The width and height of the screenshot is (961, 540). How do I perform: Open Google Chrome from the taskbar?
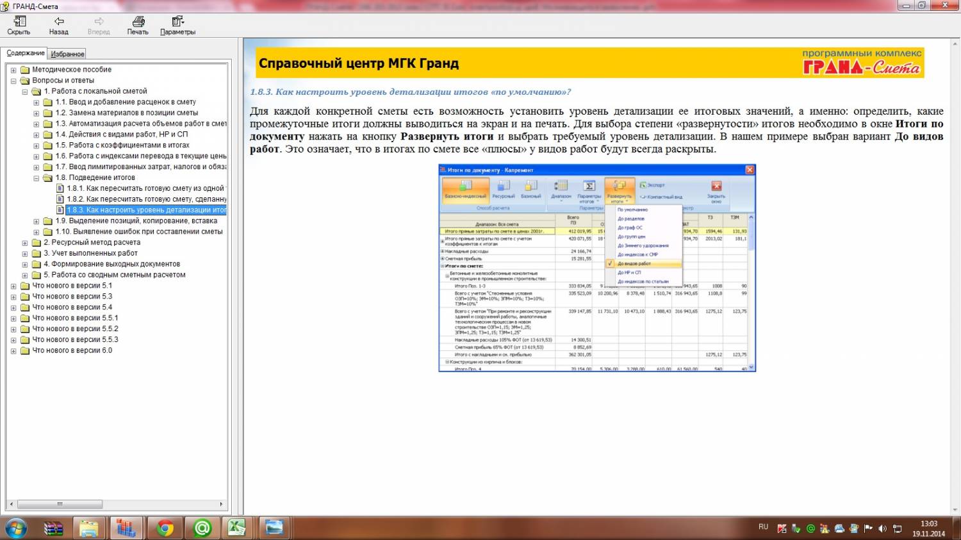click(165, 528)
